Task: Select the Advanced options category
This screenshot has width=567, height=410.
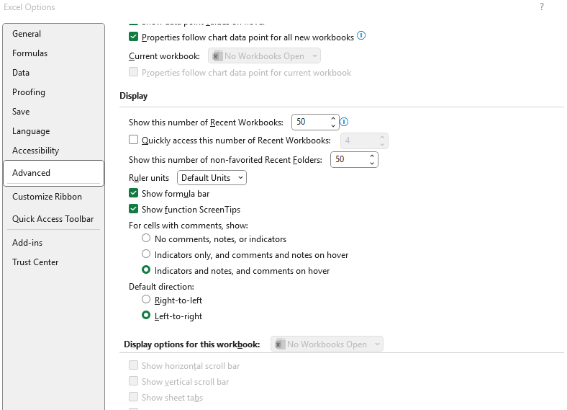Action: pyautogui.click(x=53, y=173)
